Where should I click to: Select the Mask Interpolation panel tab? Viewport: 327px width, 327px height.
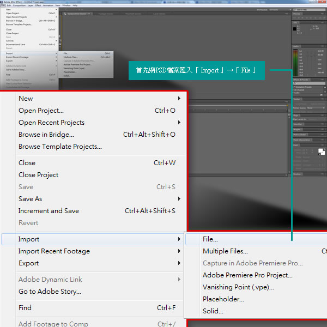click(302, 140)
